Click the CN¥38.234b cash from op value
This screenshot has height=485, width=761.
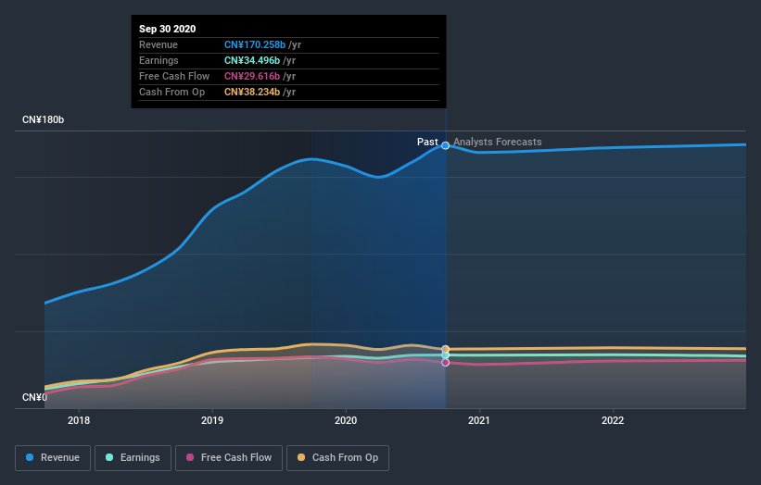(252, 92)
